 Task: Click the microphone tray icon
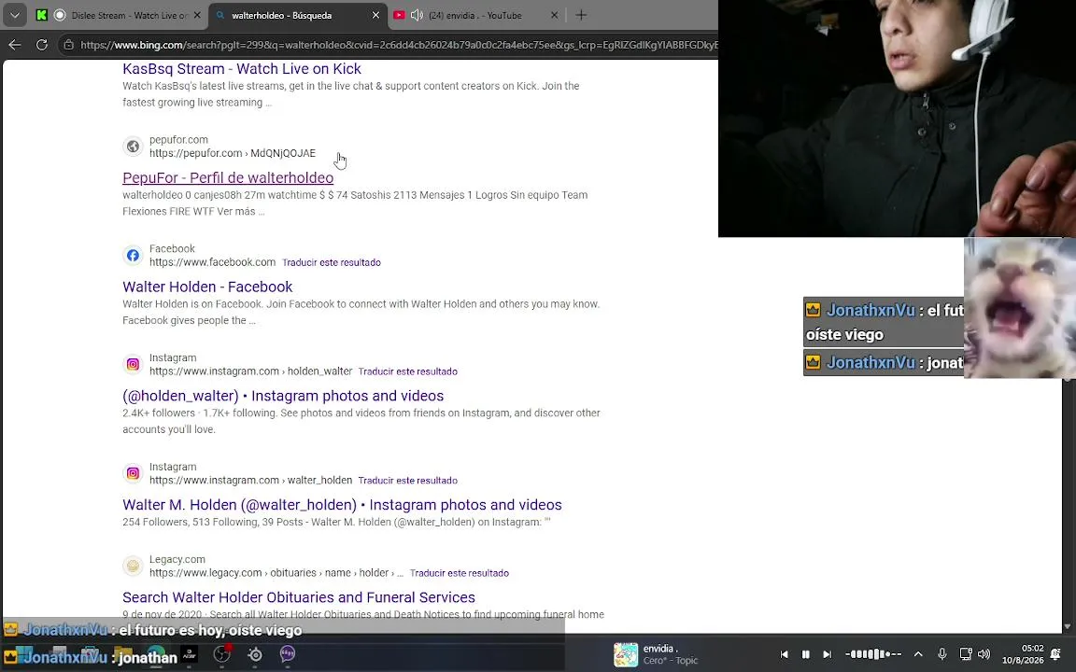tap(942, 654)
